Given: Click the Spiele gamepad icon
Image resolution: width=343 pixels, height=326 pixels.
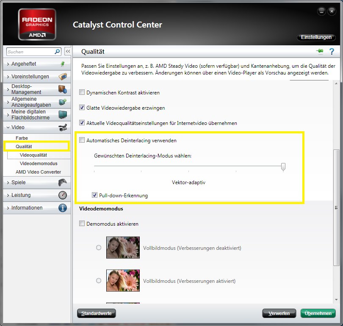Looking at the screenshot, I should click(x=63, y=182).
